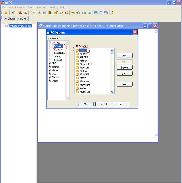This screenshot has height=183, width=182.
Task: Select Local Info in category tree
Action: pos(59,53)
